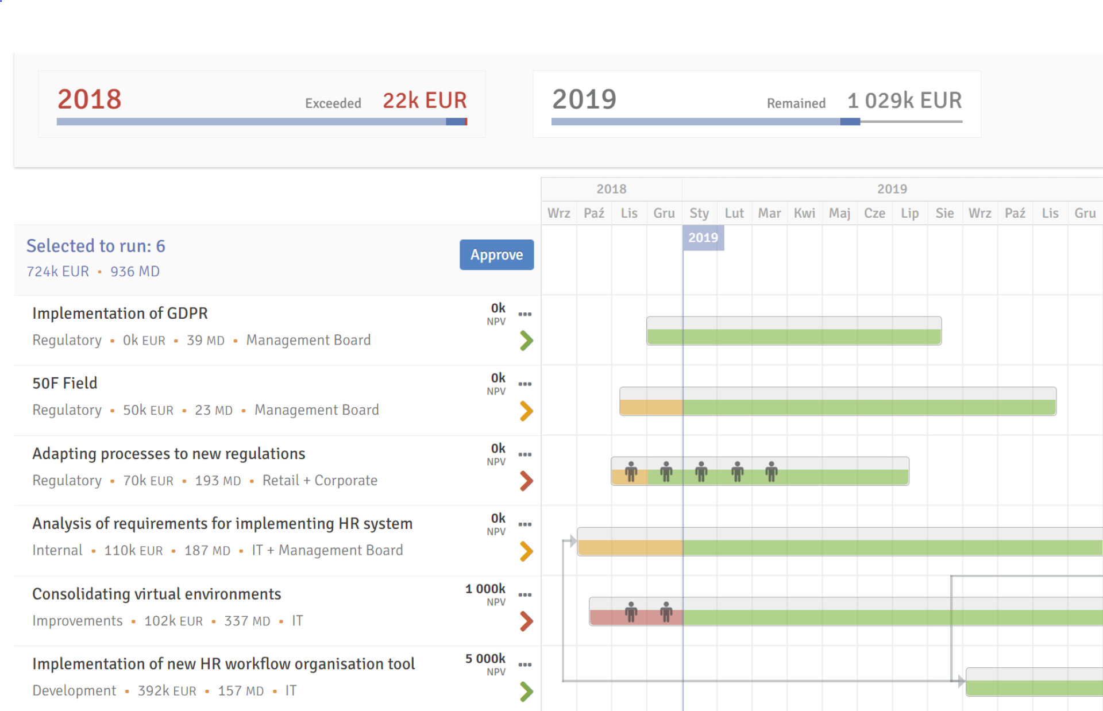
Task: Click the 2018 budget progress bar
Action: point(262,122)
